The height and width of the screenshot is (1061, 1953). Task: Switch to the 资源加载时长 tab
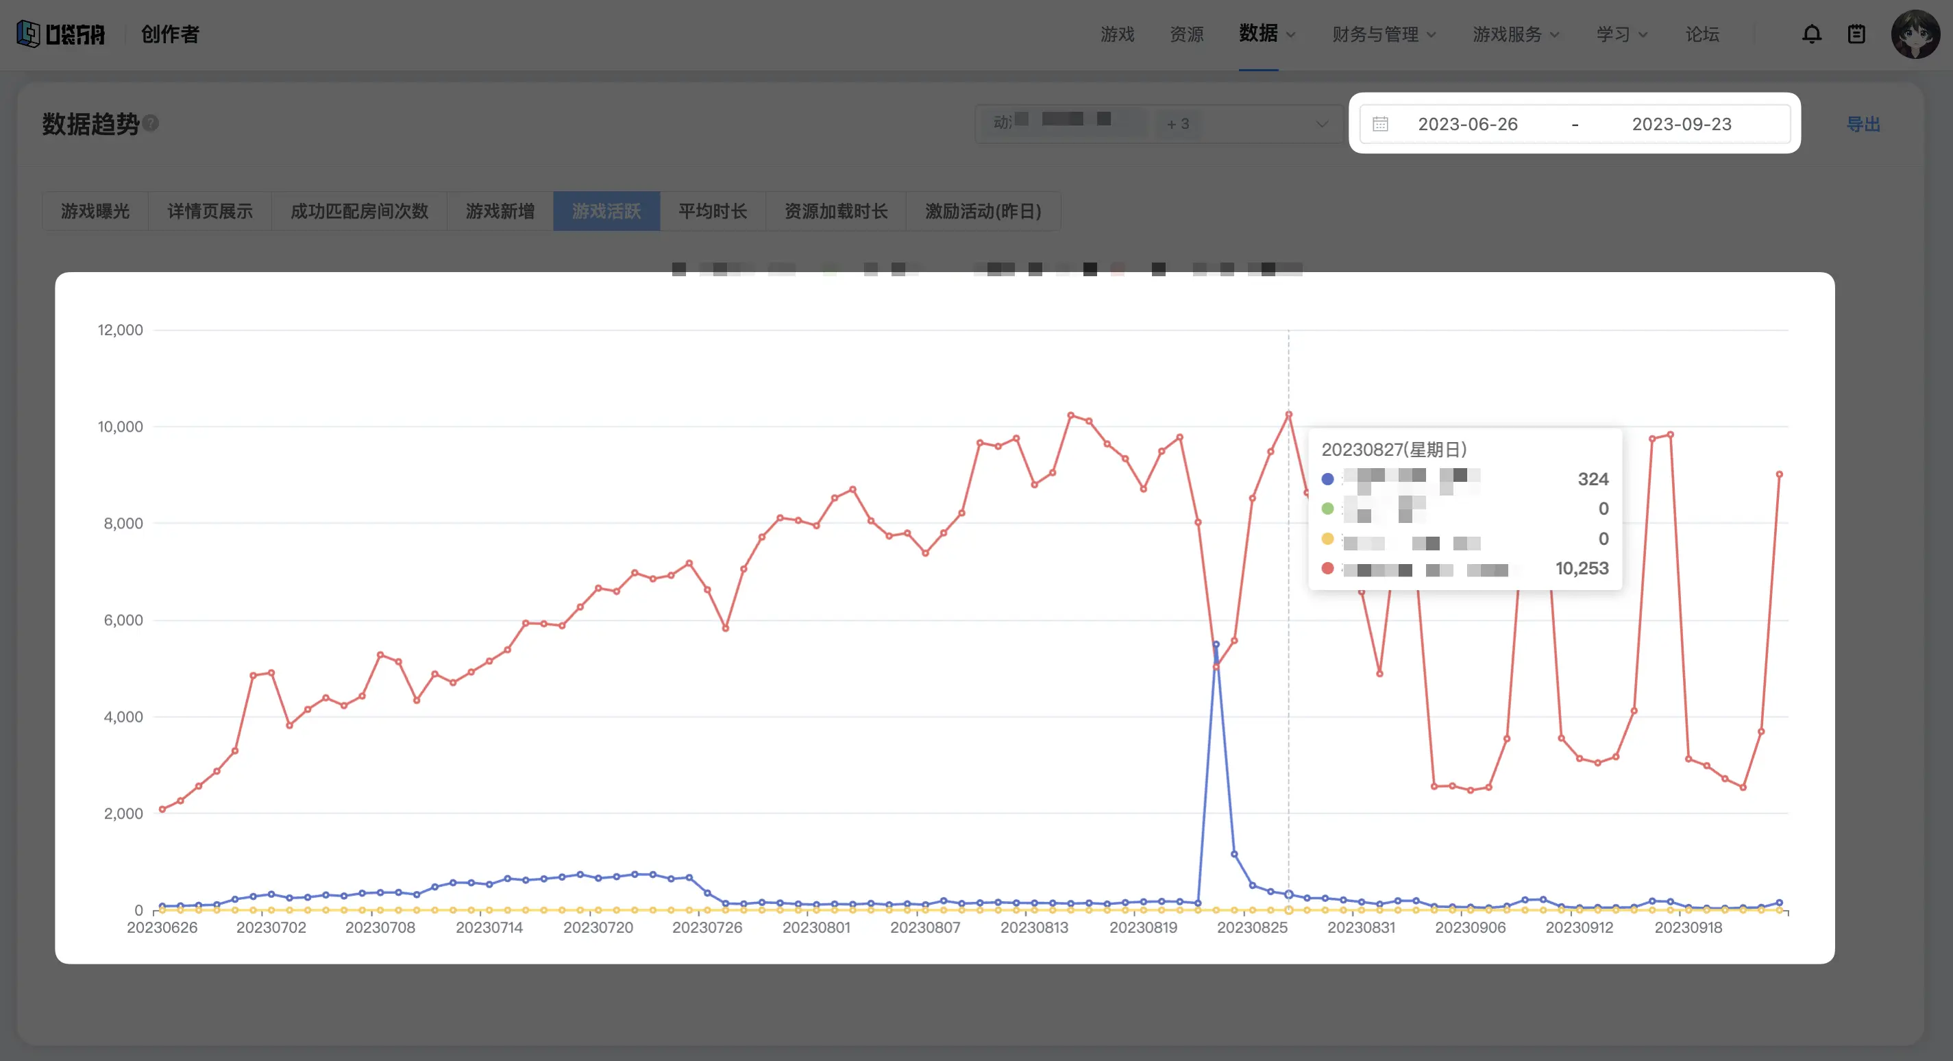[x=836, y=211]
